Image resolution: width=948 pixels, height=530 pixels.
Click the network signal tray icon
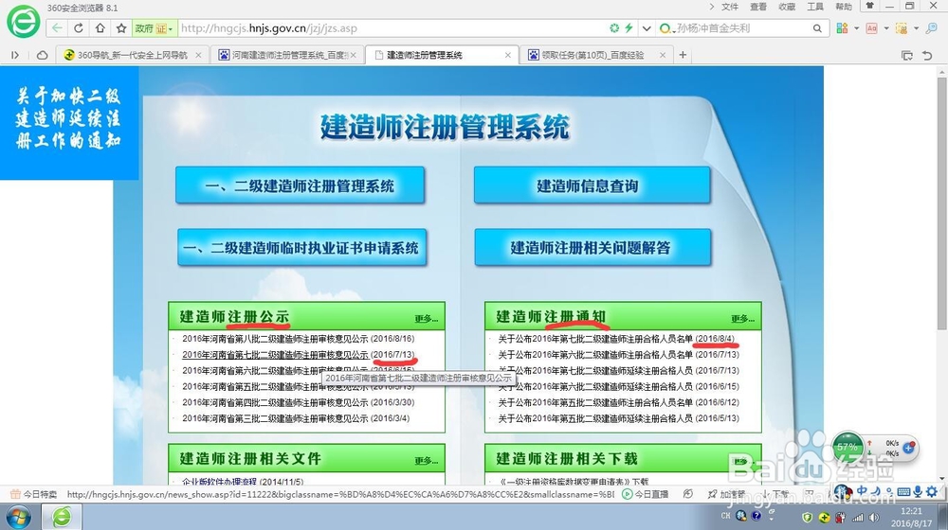tap(857, 517)
